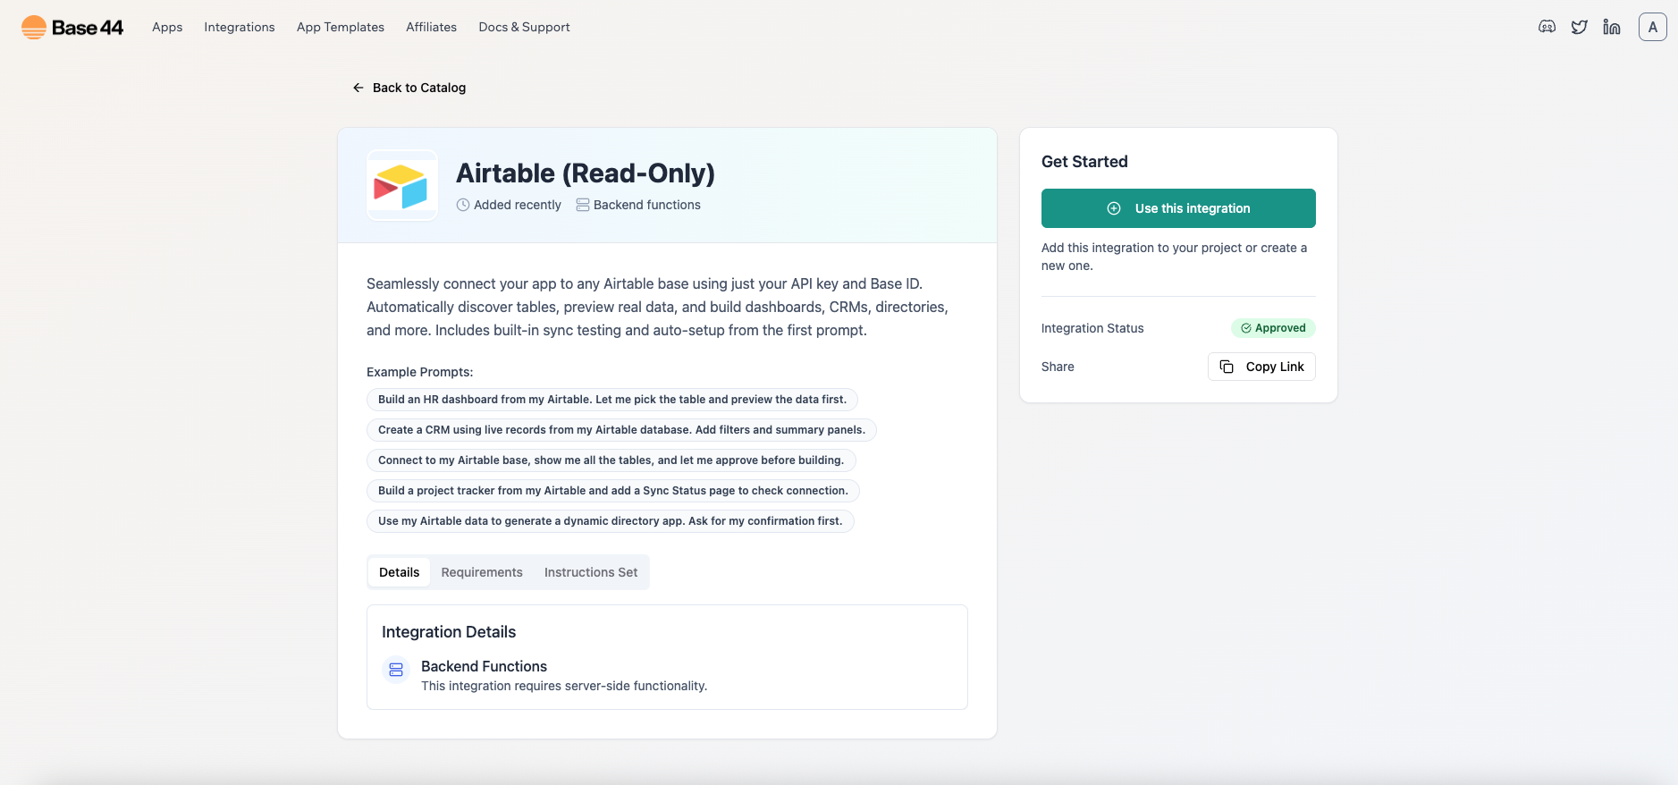Click the Approved checkmark icon
The width and height of the screenshot is (1678, 785).
pos(1245,328)
